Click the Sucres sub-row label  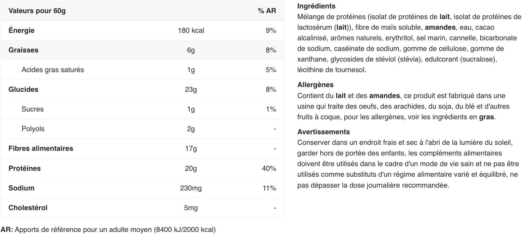pyautogui.click(x=32, y=109)
